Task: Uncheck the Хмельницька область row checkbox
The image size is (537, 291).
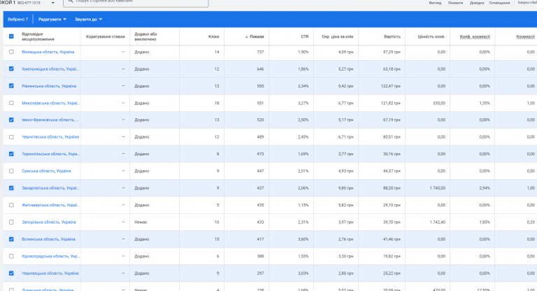Action: coord(11,69)
